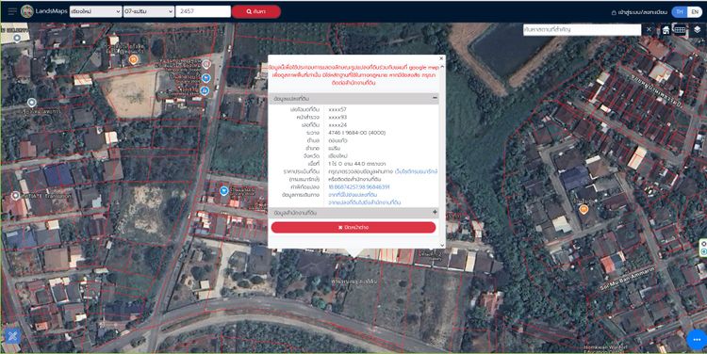
Task: Clear the place search with X icon
Action: [649, 30]
